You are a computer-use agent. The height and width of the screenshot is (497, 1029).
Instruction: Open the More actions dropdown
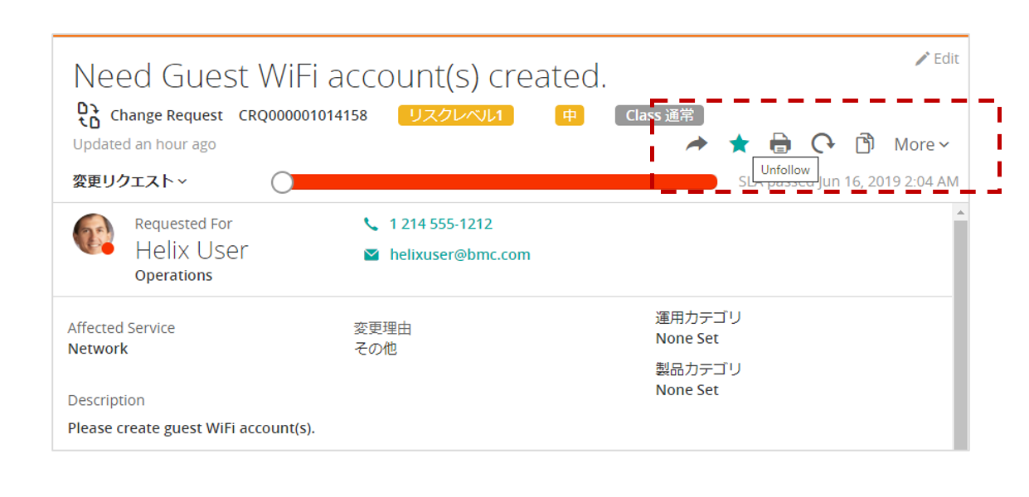[921, 145]
